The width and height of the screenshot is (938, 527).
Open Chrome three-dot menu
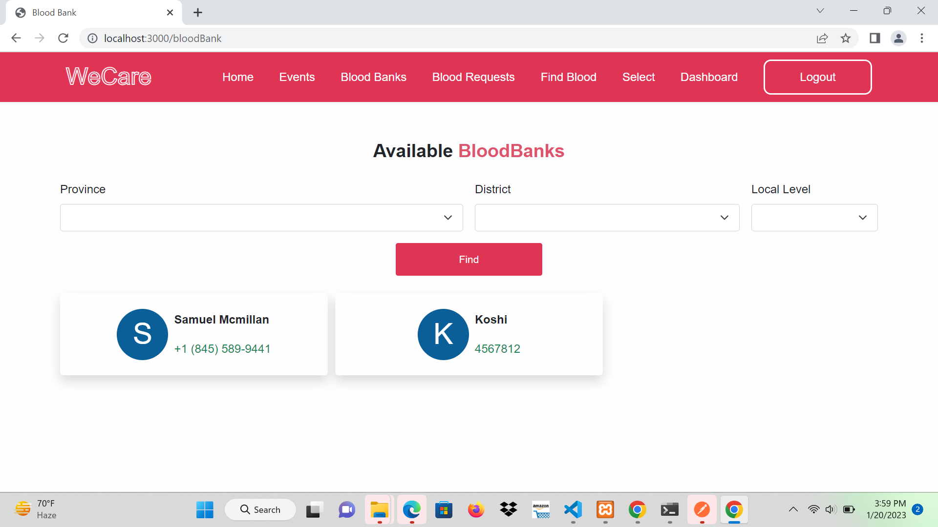(x=922, y=38)
